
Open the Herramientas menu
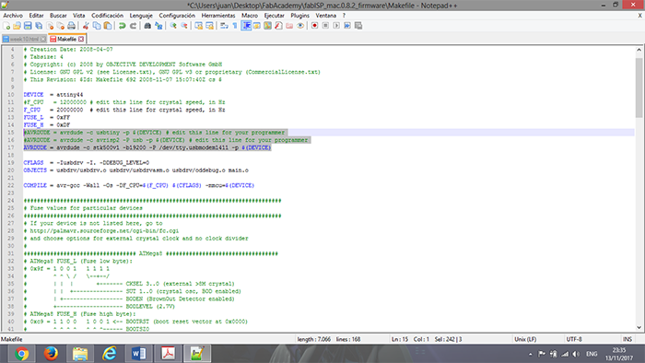[x=218, y=16]
